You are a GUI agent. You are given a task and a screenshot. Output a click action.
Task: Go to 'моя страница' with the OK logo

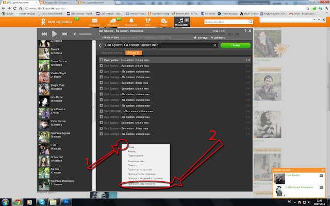57,22
